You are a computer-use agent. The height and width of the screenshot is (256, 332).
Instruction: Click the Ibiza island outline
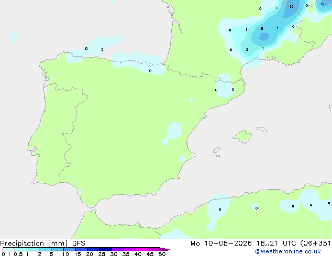217,150
